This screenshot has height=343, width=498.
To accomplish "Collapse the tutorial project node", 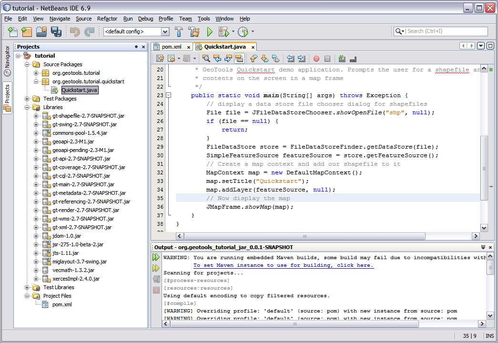I will coord(18,56).
